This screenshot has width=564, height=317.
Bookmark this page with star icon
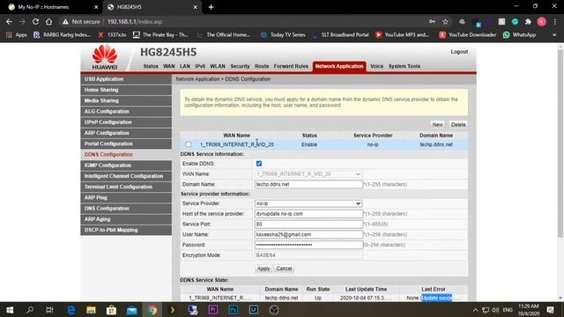tap(445, 21)
